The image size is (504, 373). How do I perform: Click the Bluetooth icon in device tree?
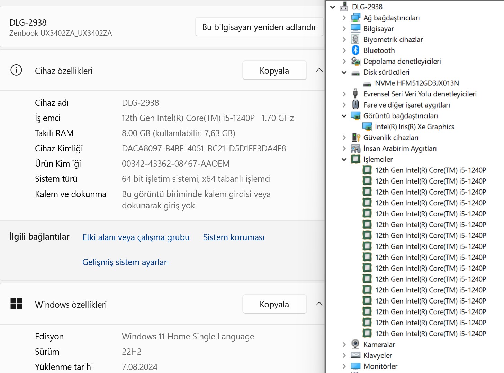click(355, 50)
